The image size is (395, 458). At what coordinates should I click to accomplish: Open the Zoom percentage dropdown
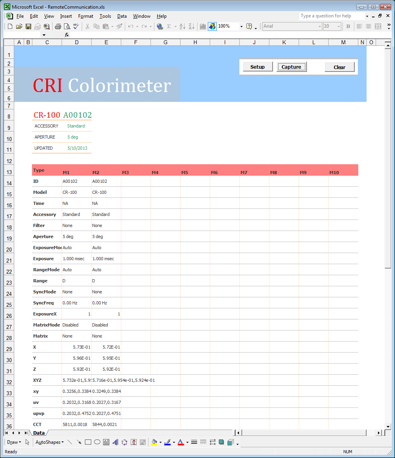pos(241,26)
